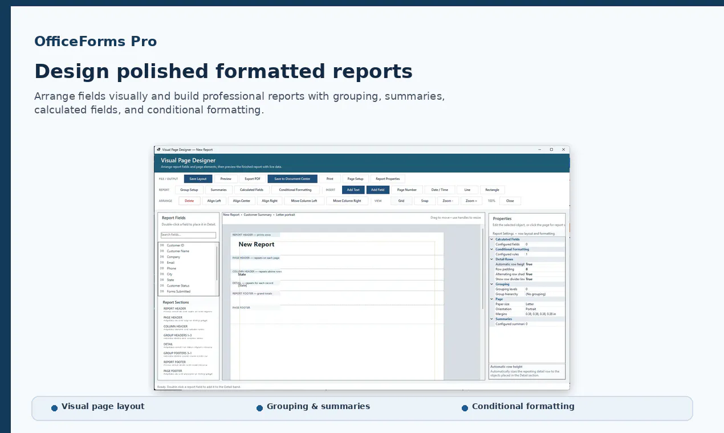Insert a Page Number element
Image resolution: width=724 pixels, height=433 pixels.
pyautogui.click(x=406, y=190)
